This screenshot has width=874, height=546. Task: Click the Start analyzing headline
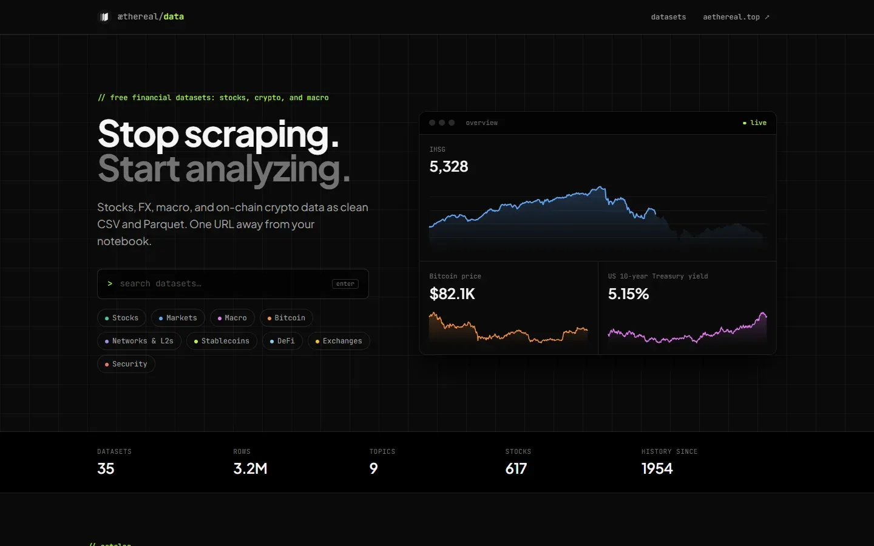[224, 169]
